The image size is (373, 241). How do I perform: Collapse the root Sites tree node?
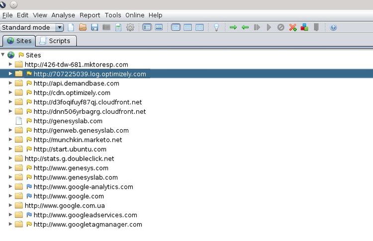pos(3,55)
